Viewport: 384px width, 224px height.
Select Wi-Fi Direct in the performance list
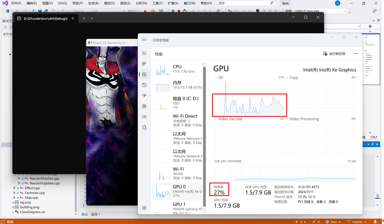(x=177, y=120)
